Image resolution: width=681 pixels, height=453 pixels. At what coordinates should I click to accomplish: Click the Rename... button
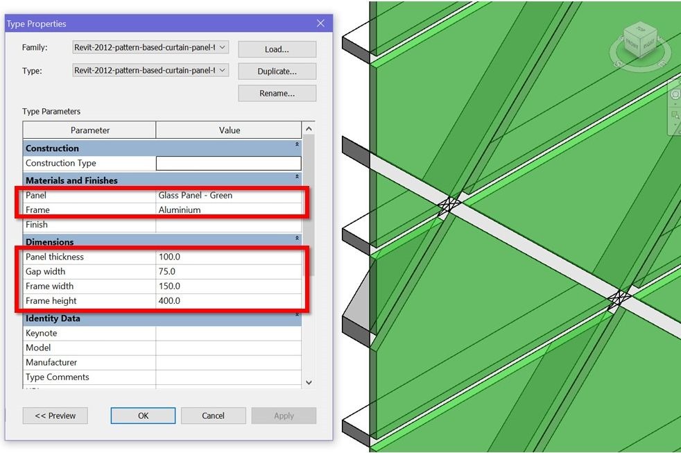pyautogui.click(x=277, y=94)
